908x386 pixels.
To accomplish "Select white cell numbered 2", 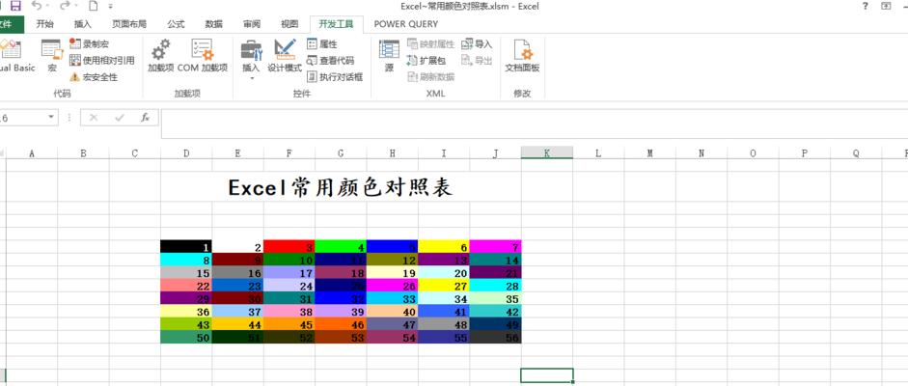I will [237, 246].
